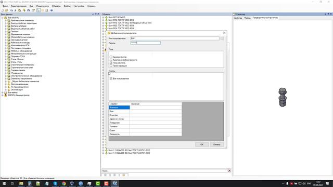The width and height of the screenshot is (333, 187).
Task: Open the 'Настройки' menu
Action: tap(79, 6)
